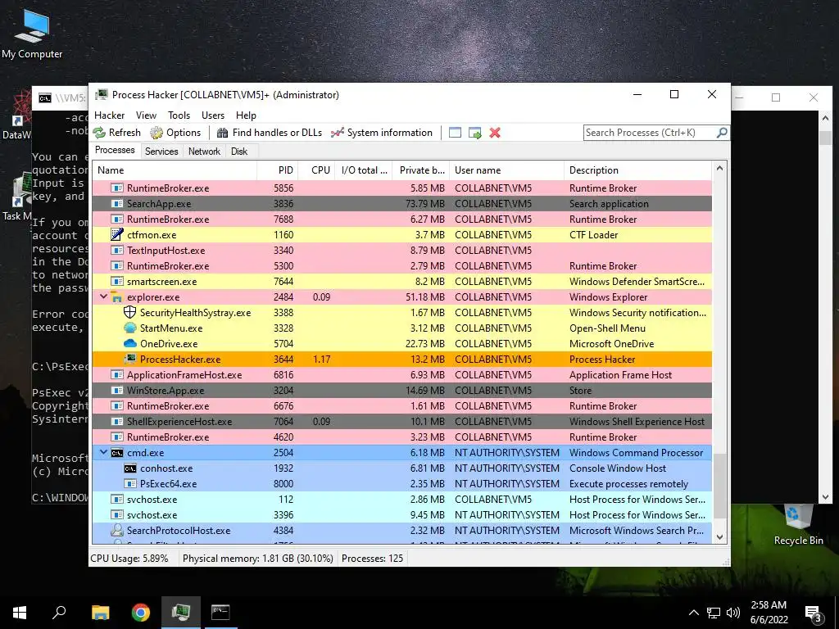
Task: Click the StartMenu.exe shell icon
Action: click(130, 328)
